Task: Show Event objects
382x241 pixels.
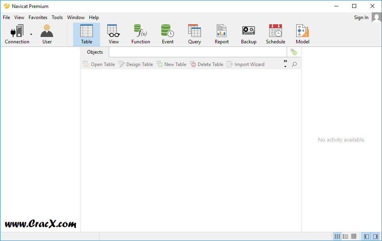Action: [x=168, y=34]
